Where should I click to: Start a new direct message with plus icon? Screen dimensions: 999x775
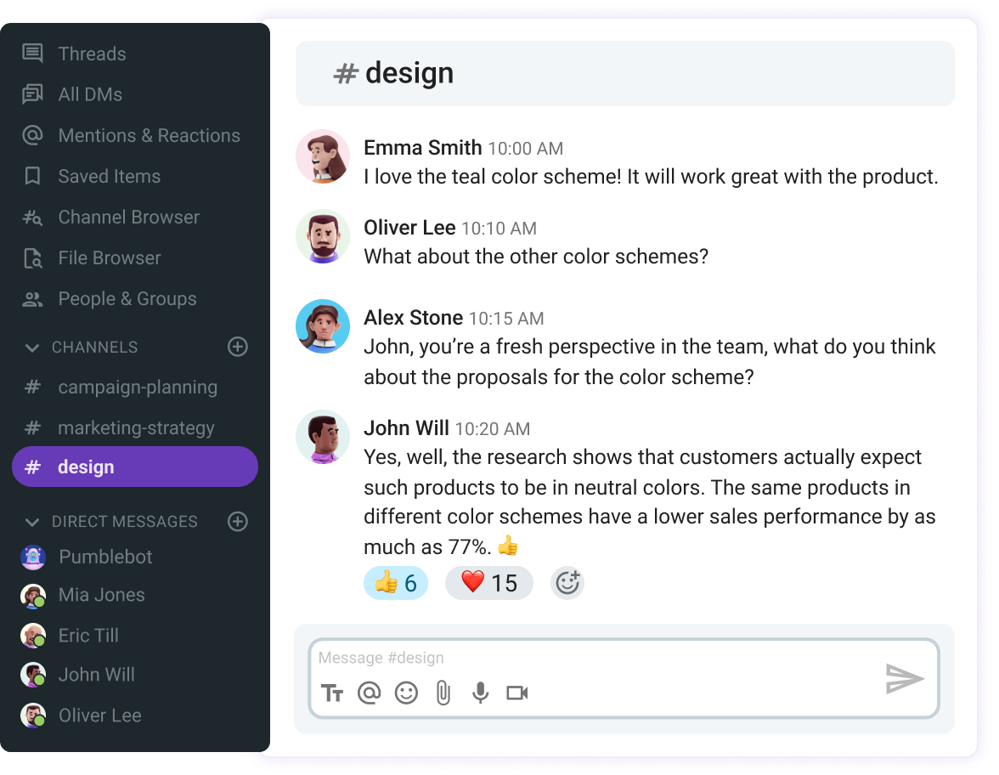[x=238, y=522]
